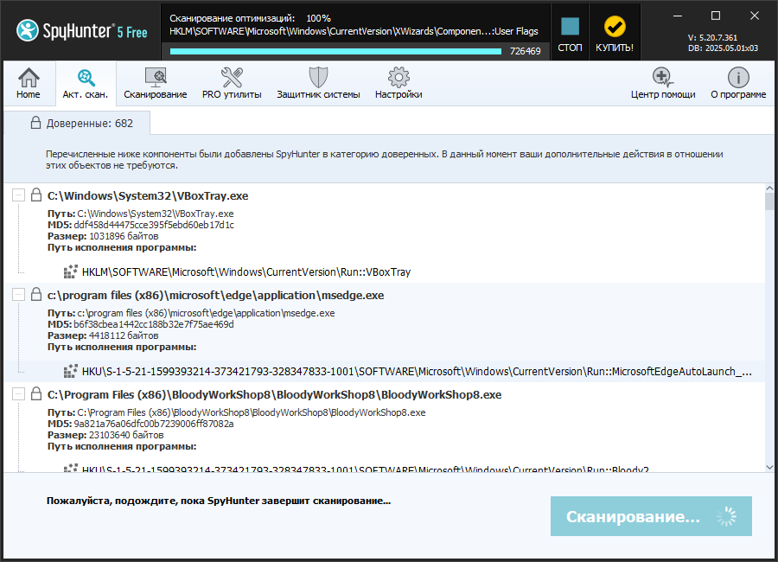The image size is (778, 562).
Task: Open Центр помощи help center
Action: pyautogui.click(x=663, y=83)
